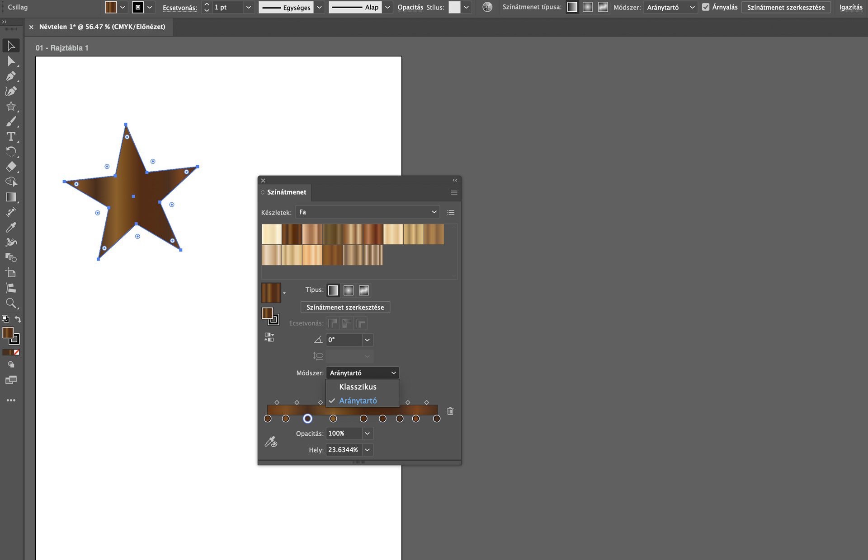Expand the Hely position dropdown
Screen dimensions: 868x560
(367, 450)
